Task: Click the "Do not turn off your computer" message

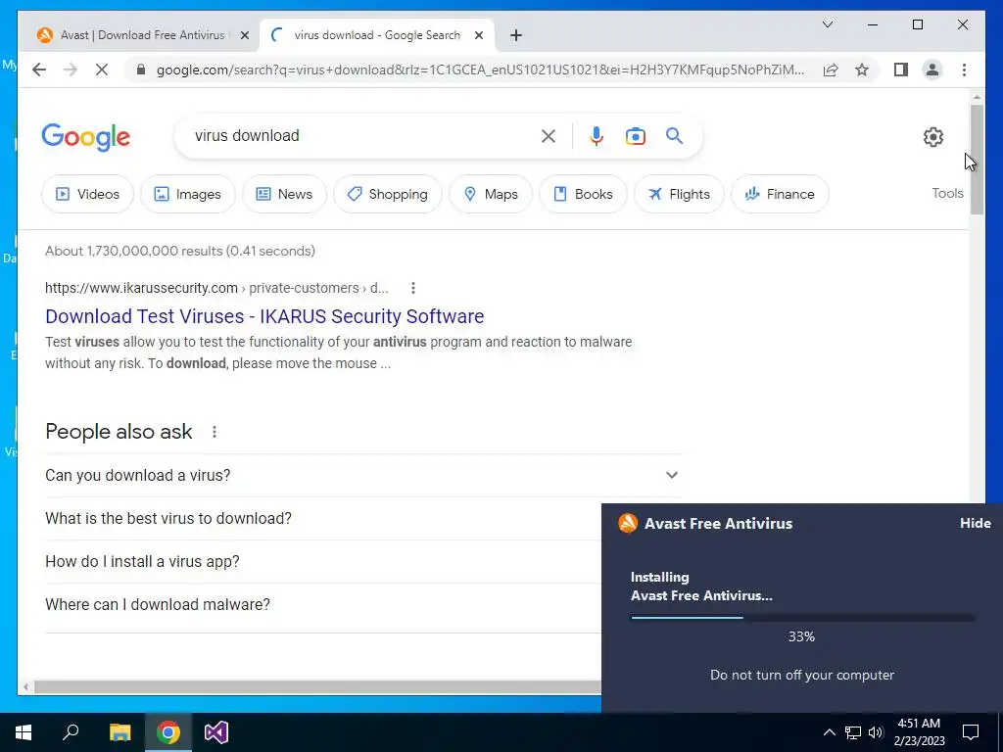Action: pos(802,675)
